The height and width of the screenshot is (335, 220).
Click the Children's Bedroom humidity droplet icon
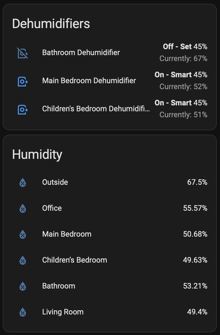coord(23,260)
